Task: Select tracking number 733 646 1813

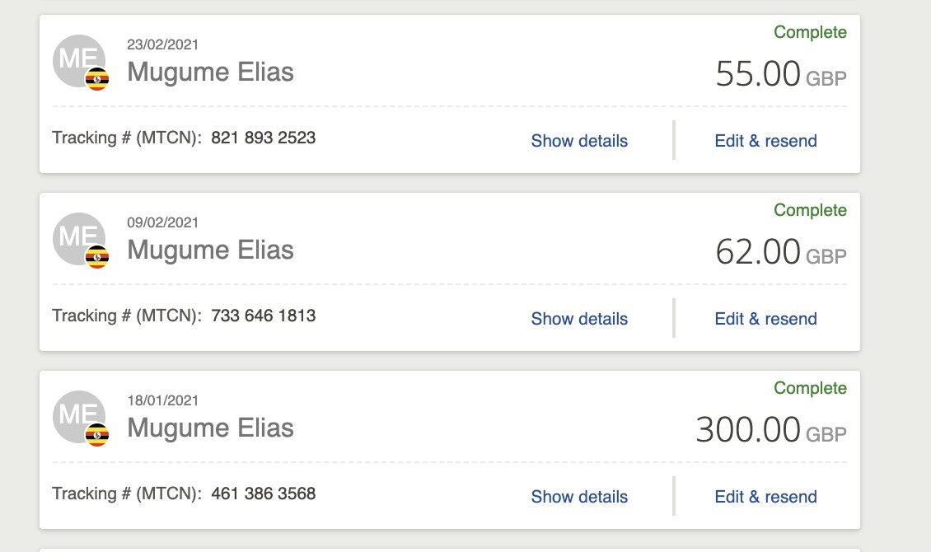Action: 264,316
